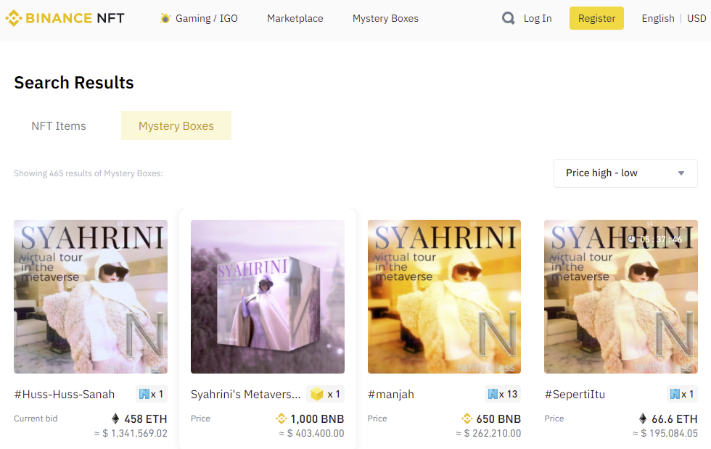711x449 pixels.
Task: Click the ≈ $ 403,400.00 amount
Action: pyautogui.click(x=311, y=433)
